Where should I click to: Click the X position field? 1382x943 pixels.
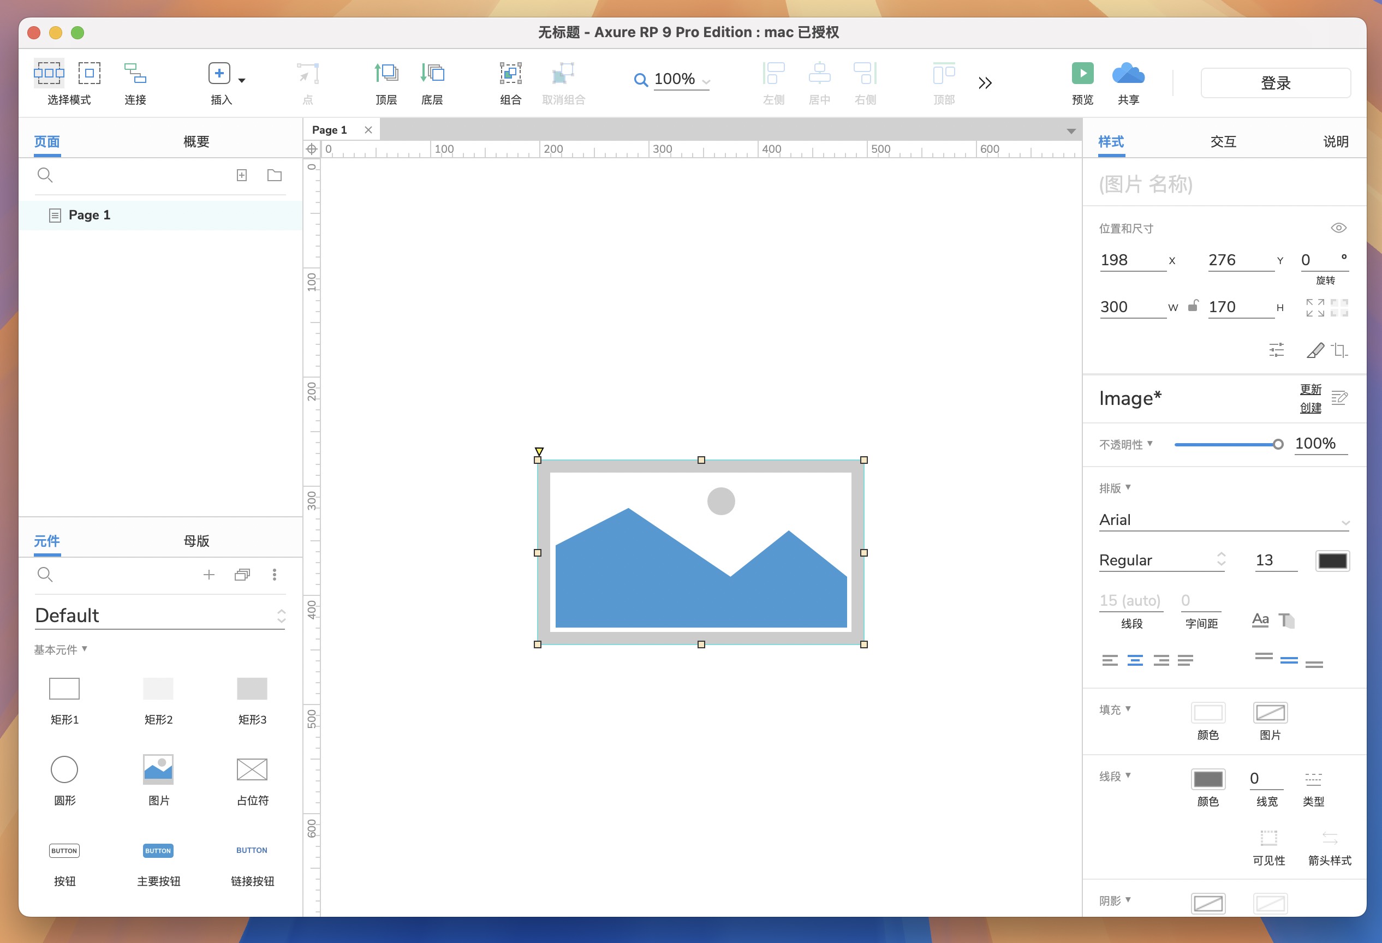[x=1133, y=260]
